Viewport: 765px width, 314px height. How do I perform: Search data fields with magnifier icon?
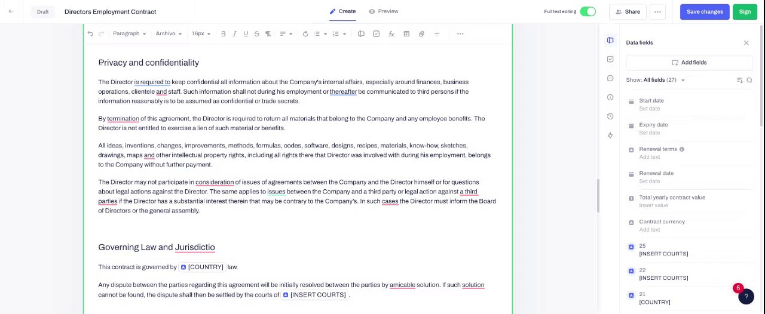[749, 80]
